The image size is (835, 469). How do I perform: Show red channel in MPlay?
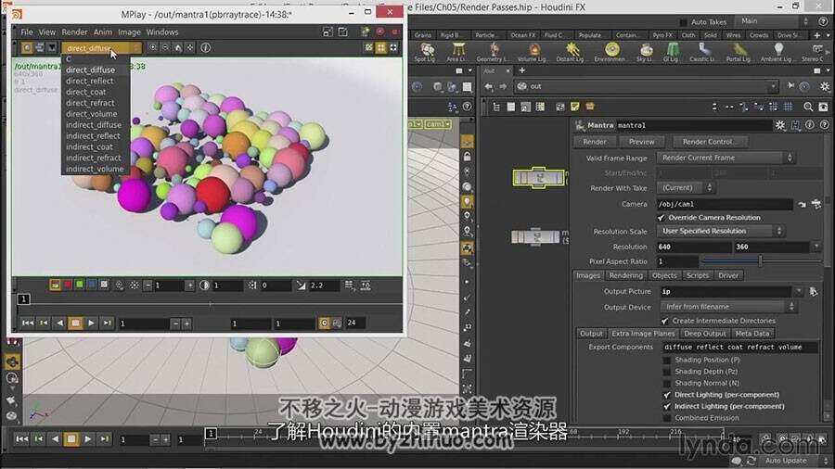pos(67,285)
